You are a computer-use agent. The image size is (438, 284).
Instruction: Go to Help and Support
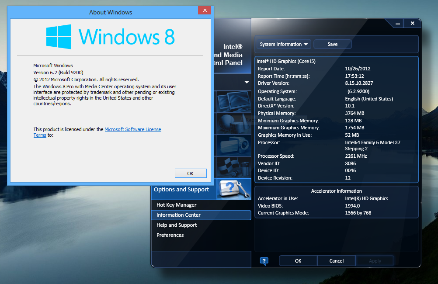[177, 225]
